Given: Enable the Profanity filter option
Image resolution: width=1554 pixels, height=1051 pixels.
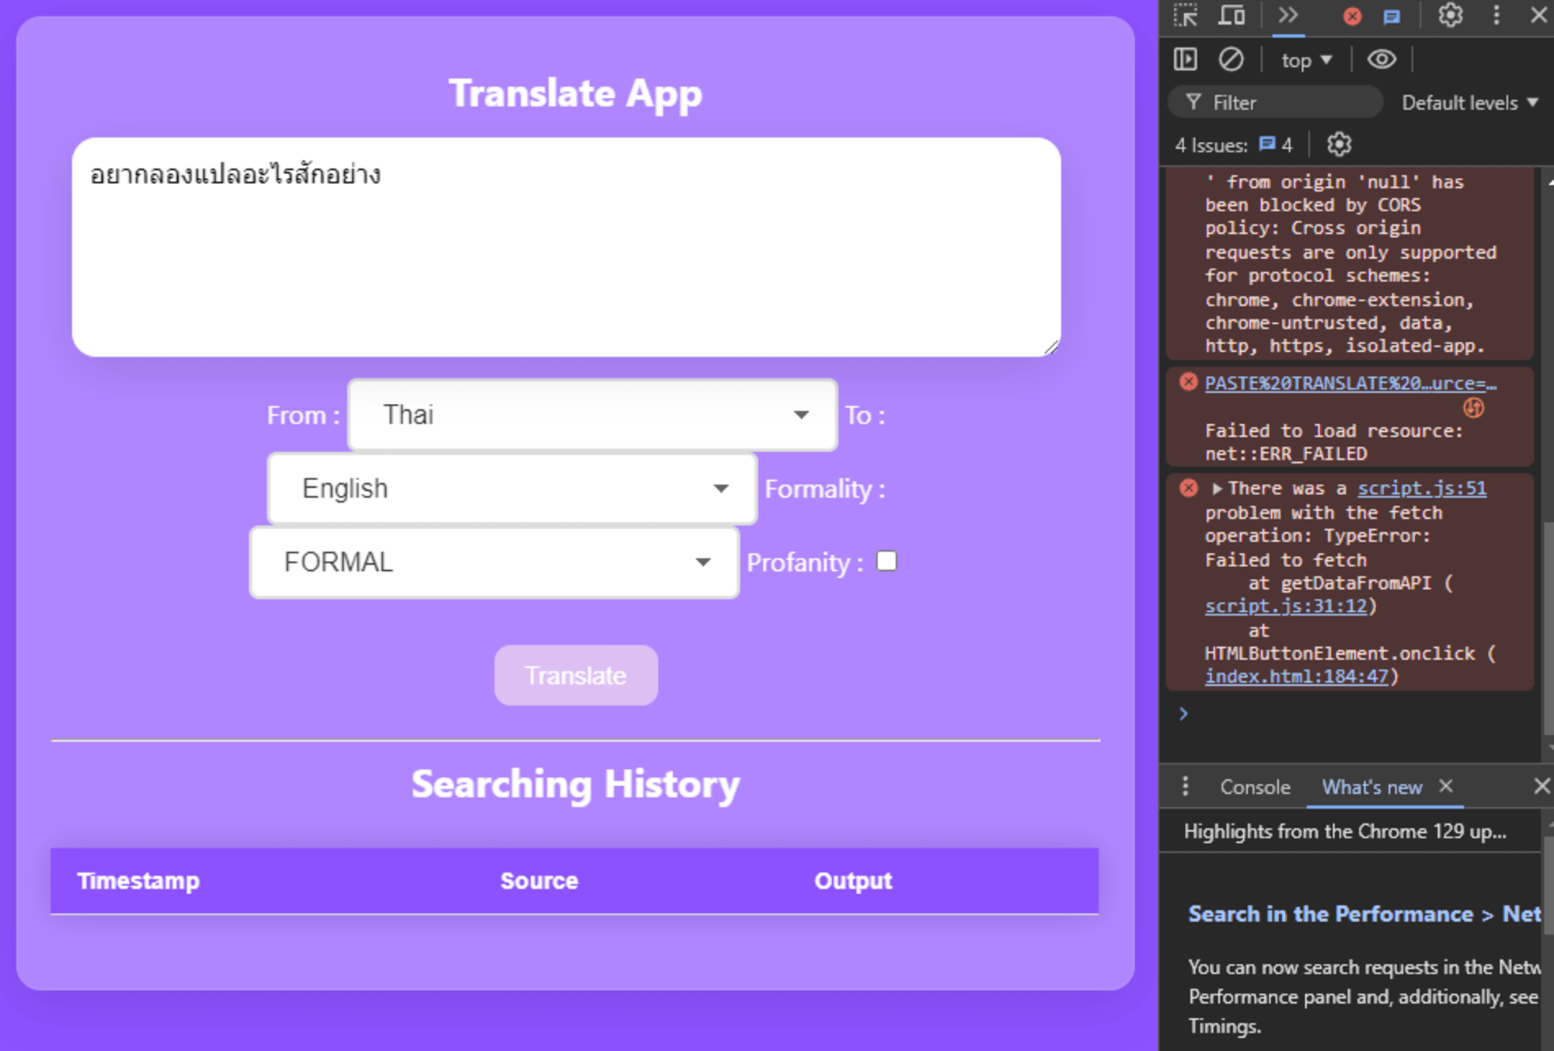Looking at the screenshot, I should click(x=888, y=561).
